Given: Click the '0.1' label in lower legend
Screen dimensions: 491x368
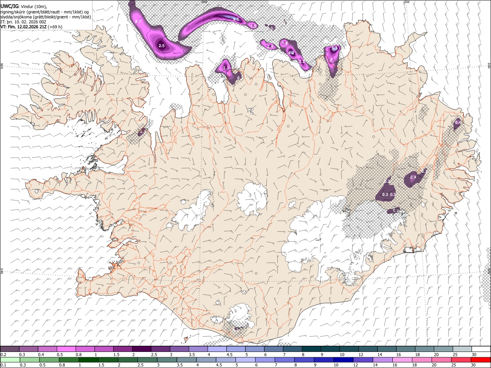Looking at the screenshot, I should click(3, 365).
